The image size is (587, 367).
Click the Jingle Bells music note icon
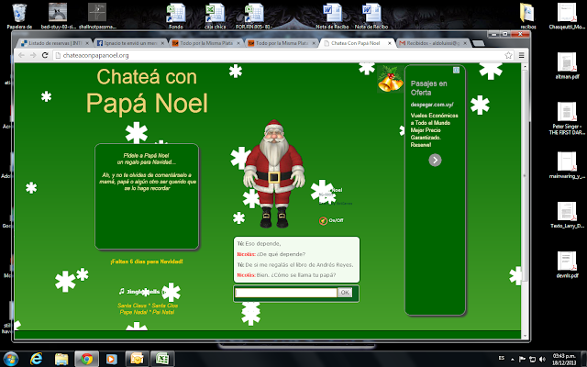(121, 292)
